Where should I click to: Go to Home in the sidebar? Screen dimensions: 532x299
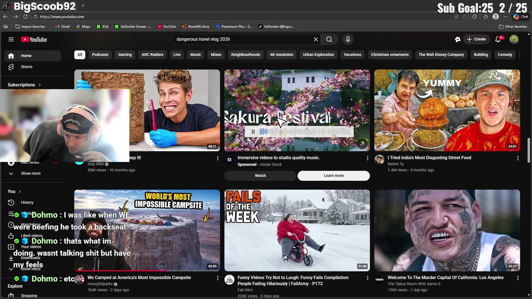(33, 56)
